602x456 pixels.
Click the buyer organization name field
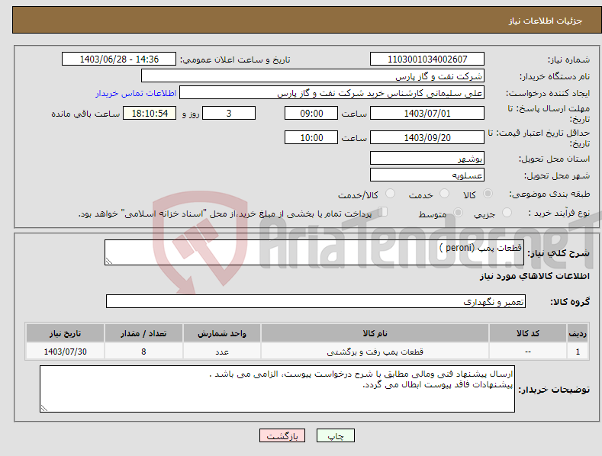pos(313,75)
